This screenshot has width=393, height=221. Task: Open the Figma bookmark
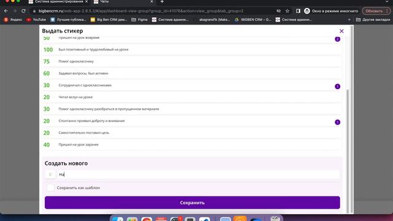(139, 20)
